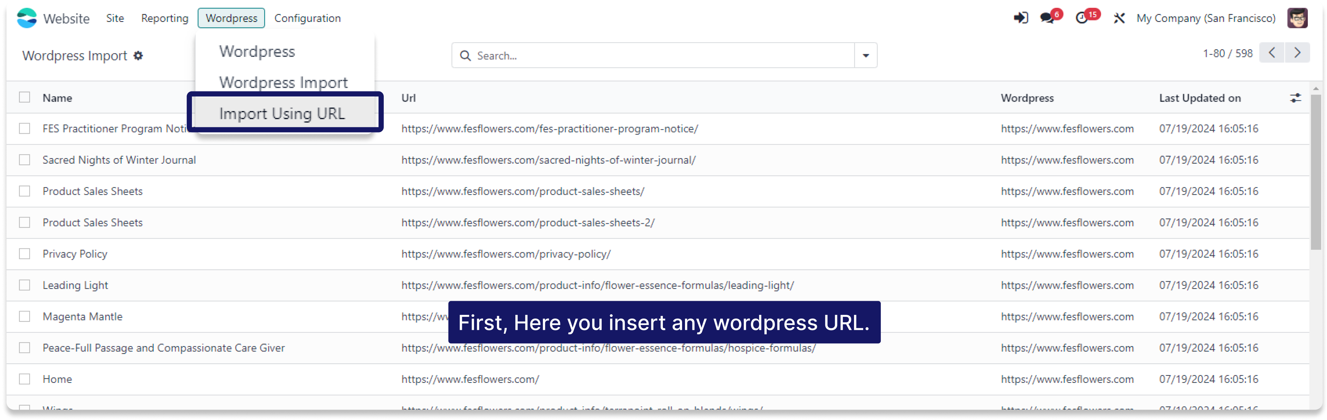Open the Site menu
This screenshot has width=1327, height=420.
pos(115,18)
